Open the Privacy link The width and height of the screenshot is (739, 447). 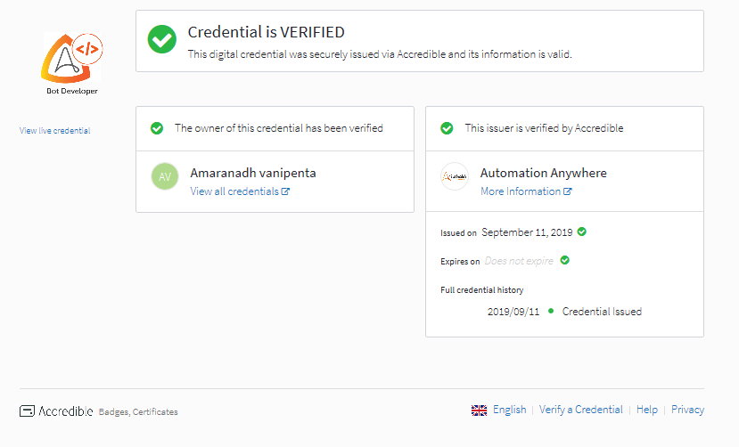tap(687, 410)
